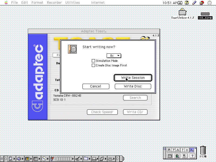The width and height of the screenshot is (216, 162).
Task: Open the sound volume strip module
Action: click(x=20, y=159)
